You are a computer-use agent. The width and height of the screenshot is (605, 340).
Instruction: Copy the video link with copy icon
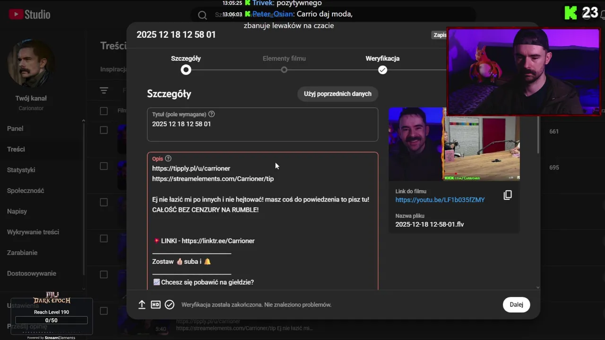coord(508,195)
